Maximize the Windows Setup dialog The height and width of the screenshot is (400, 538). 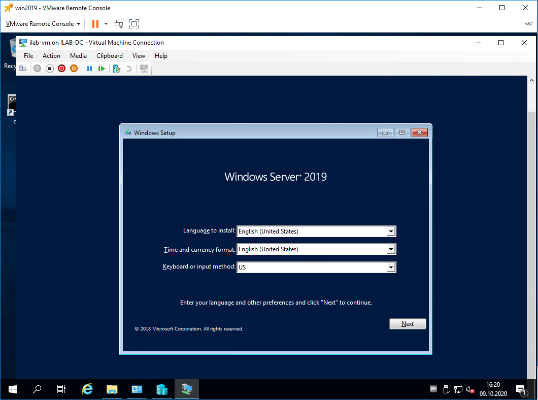pos(402,132)
